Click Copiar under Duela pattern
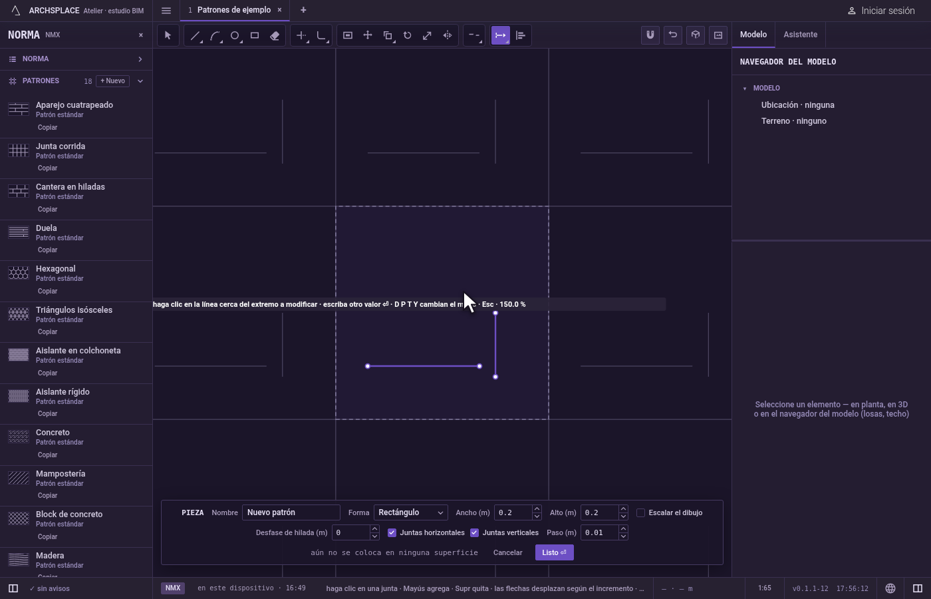Image resolution: width=931 pixels, height=599 pixels. click(47, 250)
